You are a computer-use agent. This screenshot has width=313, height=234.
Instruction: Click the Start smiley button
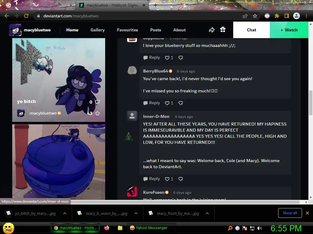(x=8, y=228)
